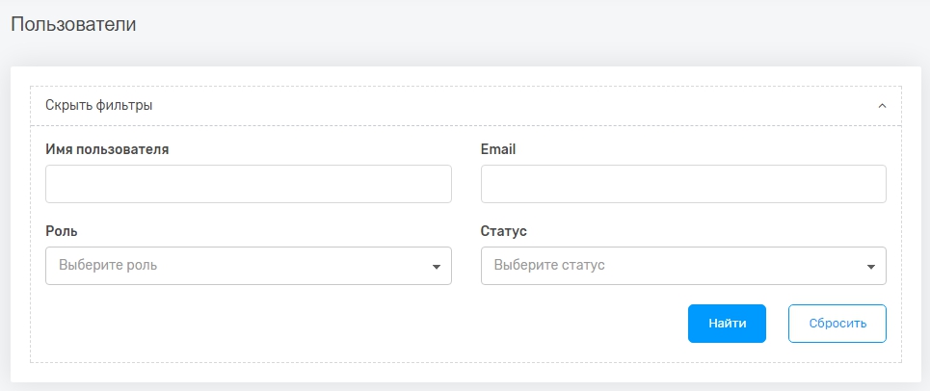Click the Роль dropdown caret arrow
The height and width of the screenshot is (391, 930).
coord(437,267)
